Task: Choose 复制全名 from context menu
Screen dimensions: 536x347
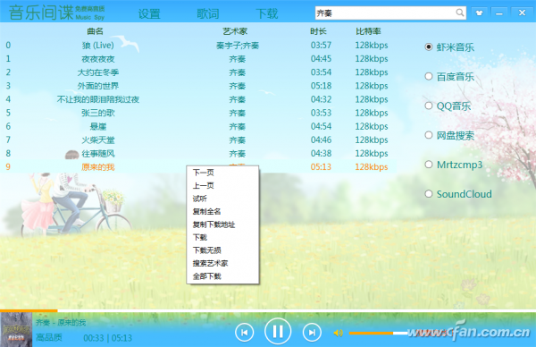Action: (x=222, y=211)
